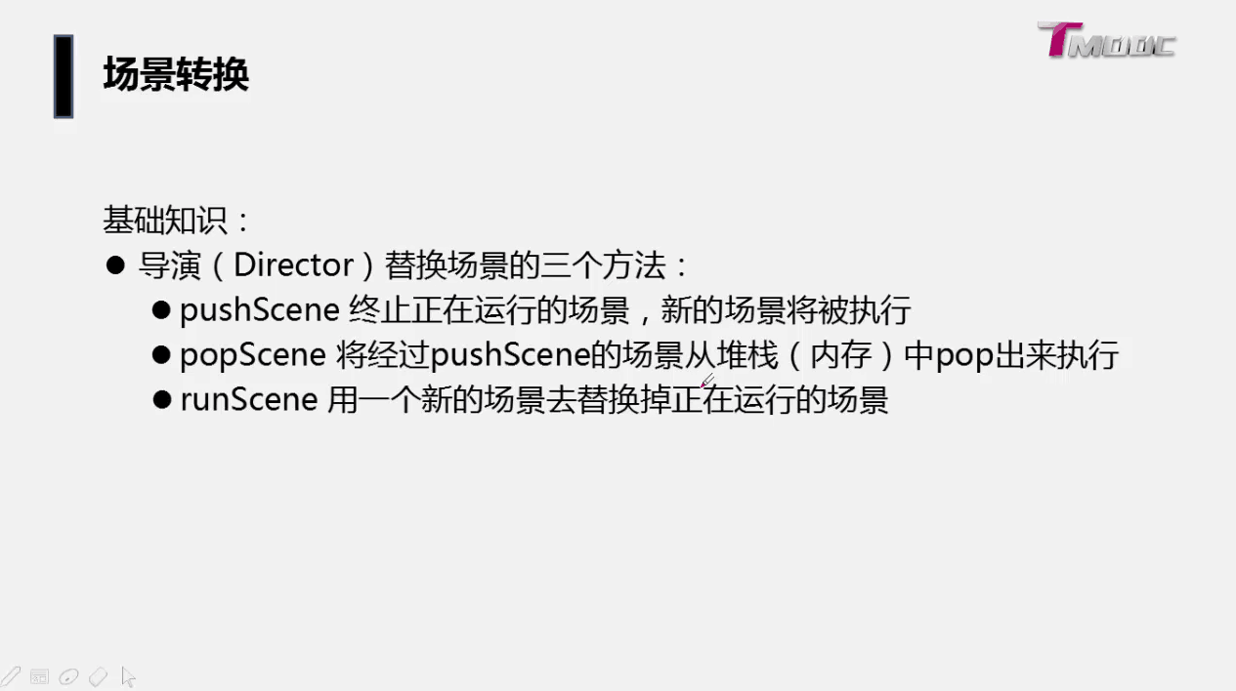Click the text pop出来执行
The height and width of the screenshot is (691, 1236).
1027,355
